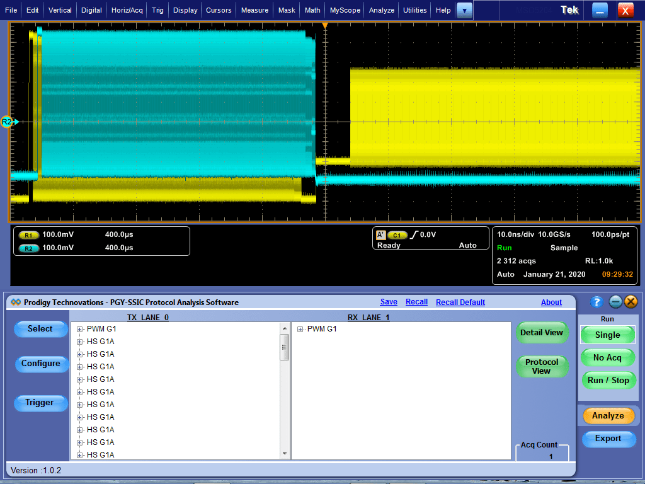Enable No Acq mode
Screen dimensions: 645x484
click(608, 357)
